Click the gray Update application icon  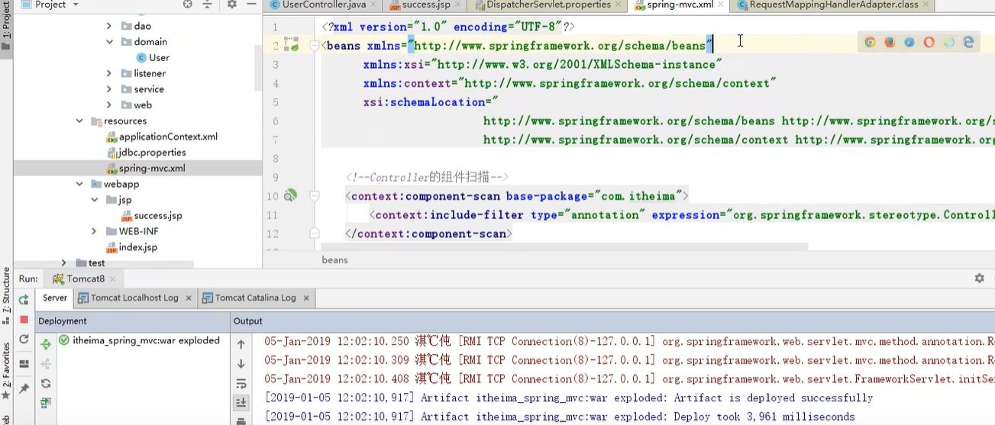[x=24, y=340]
